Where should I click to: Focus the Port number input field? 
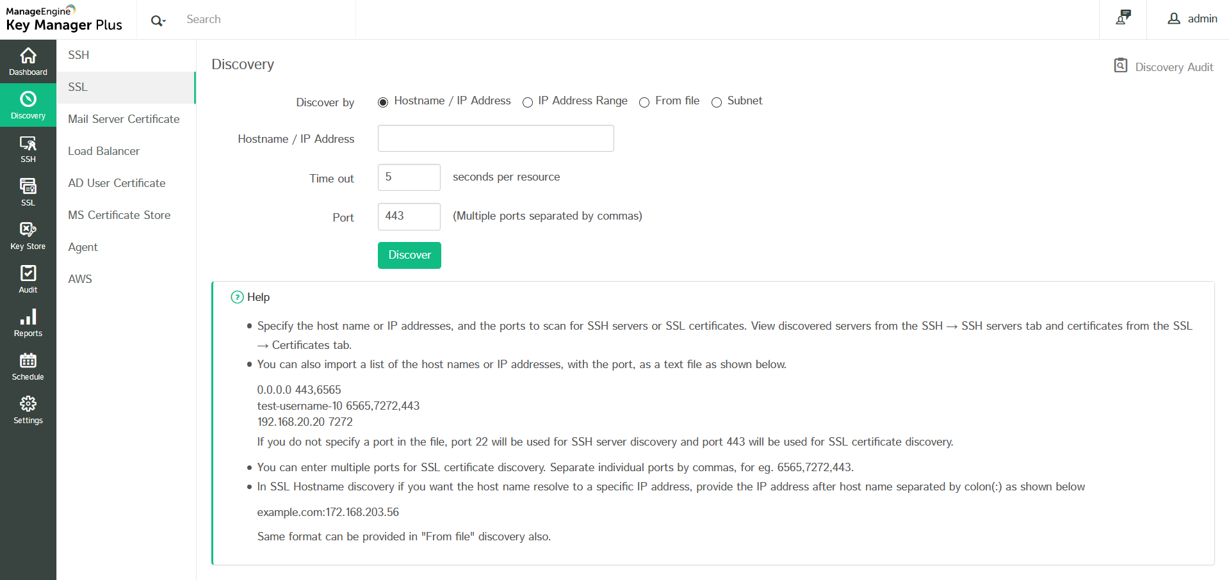point(409,216)
